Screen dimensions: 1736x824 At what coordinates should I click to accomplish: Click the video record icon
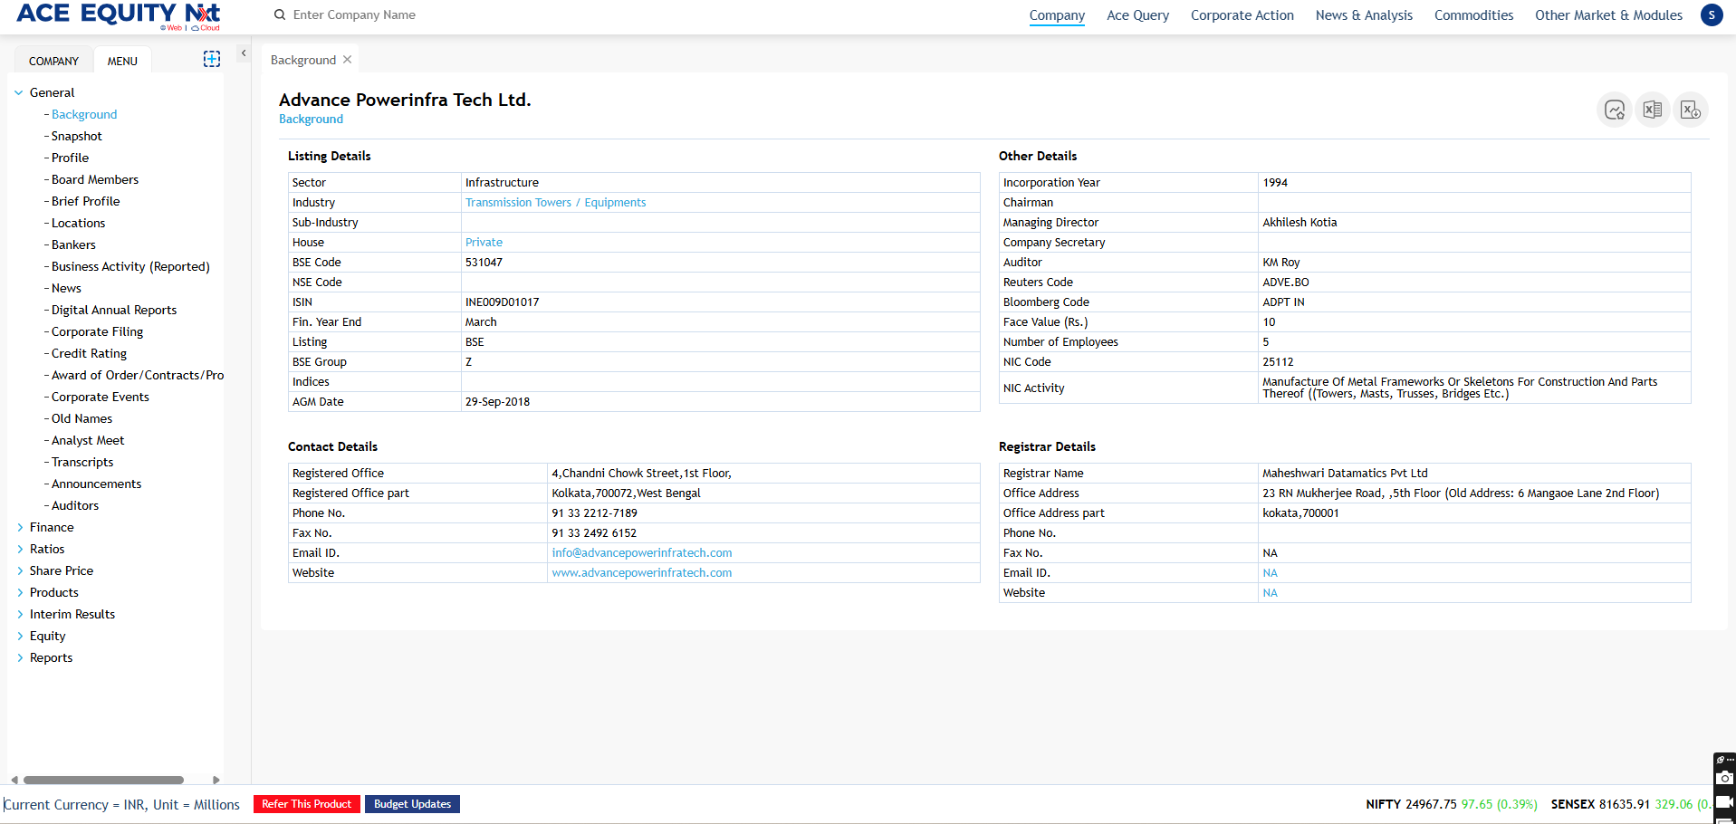pyautogui.click(x=1725, y=802)
